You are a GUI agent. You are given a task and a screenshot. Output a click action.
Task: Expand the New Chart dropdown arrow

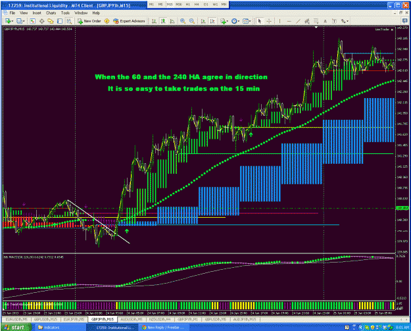point(12,21)
